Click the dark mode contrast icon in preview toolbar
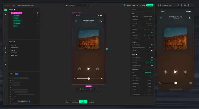The image size is (199, 109). [182, 5]
